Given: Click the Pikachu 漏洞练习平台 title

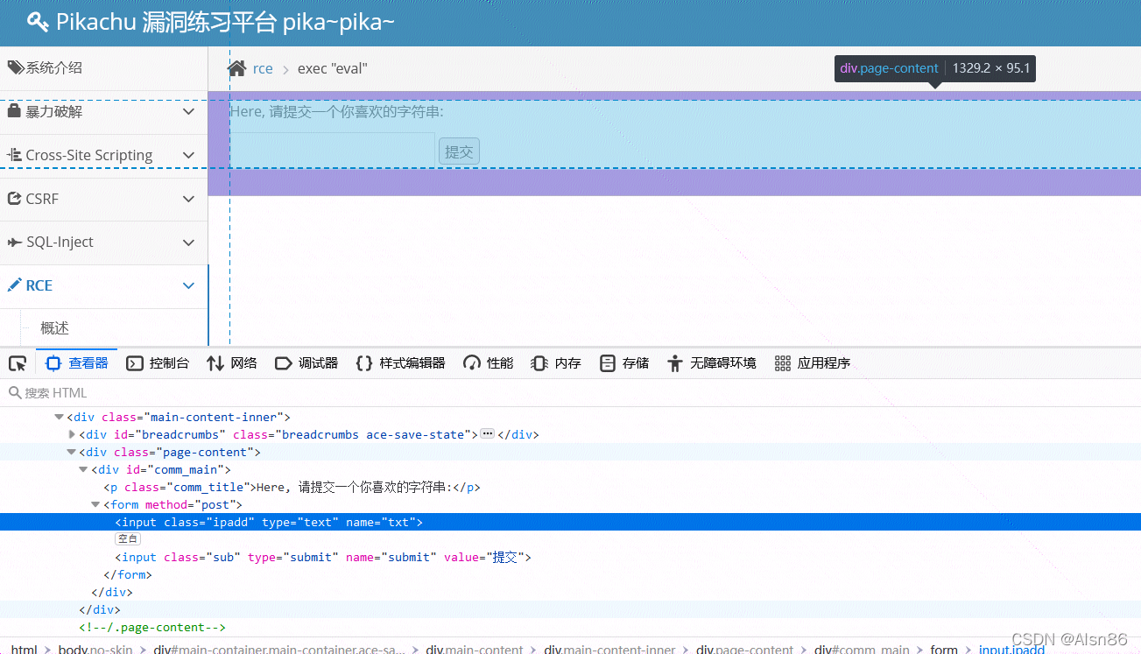Looking at the screenshot, I should [225, 22].
